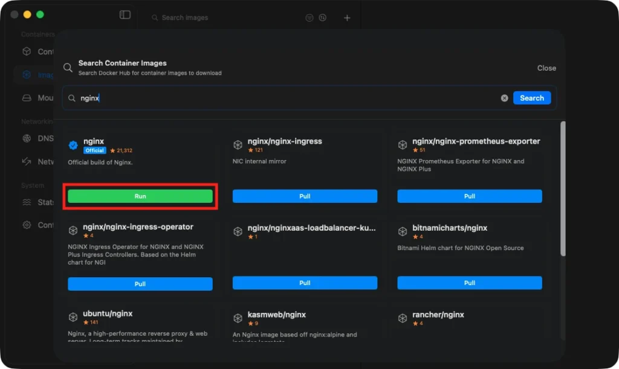Viewport: 619px width, 369px height.
Task: Click the bitnamicharts/nginx title
Action: pos(450,228)
